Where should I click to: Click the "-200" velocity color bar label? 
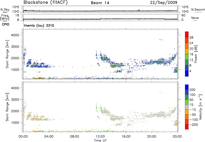pos(194,125)
